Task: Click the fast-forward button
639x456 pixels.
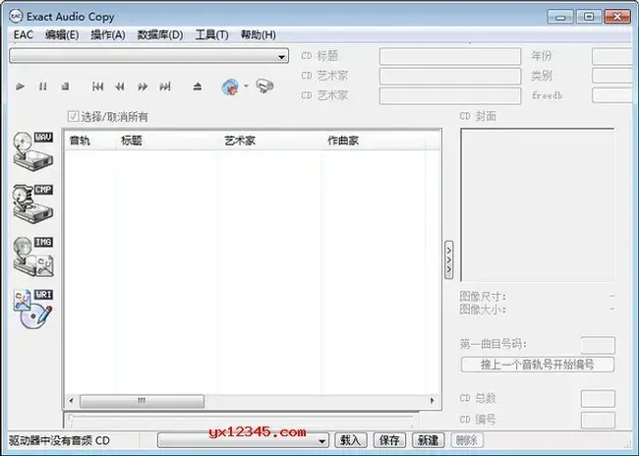Action: click(143, 86)
